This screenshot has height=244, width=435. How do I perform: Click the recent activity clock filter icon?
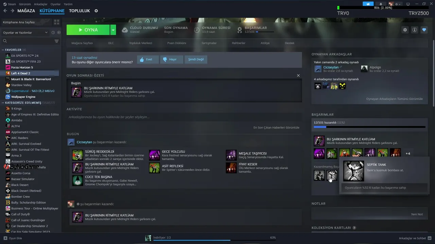[x=53, y=33]
